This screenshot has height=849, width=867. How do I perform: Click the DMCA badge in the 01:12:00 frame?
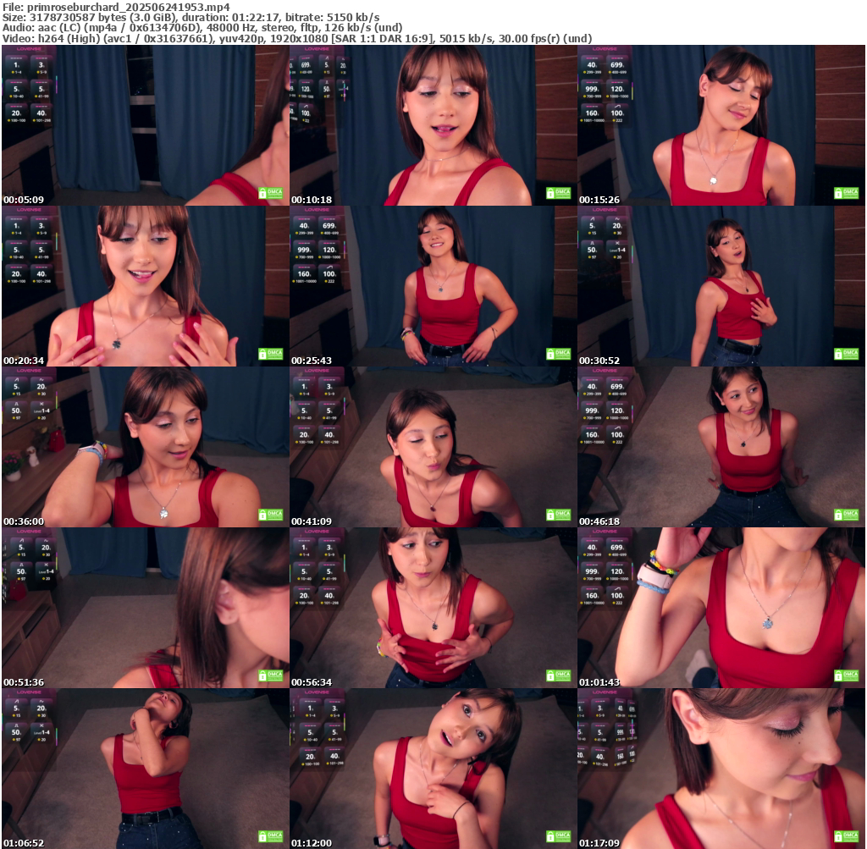[x=559, y=836]
